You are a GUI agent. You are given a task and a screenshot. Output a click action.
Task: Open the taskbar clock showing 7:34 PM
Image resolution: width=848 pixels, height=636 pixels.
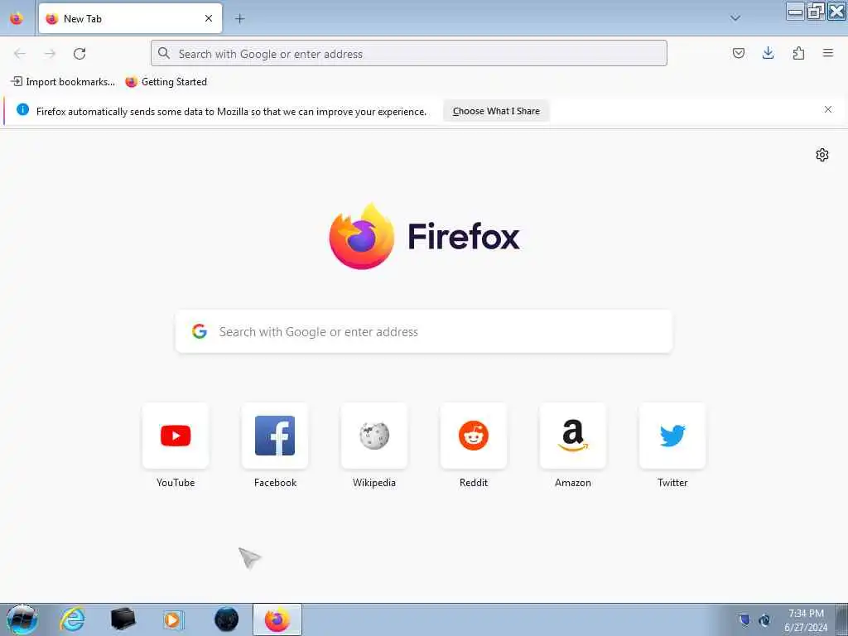pos(806,620)
